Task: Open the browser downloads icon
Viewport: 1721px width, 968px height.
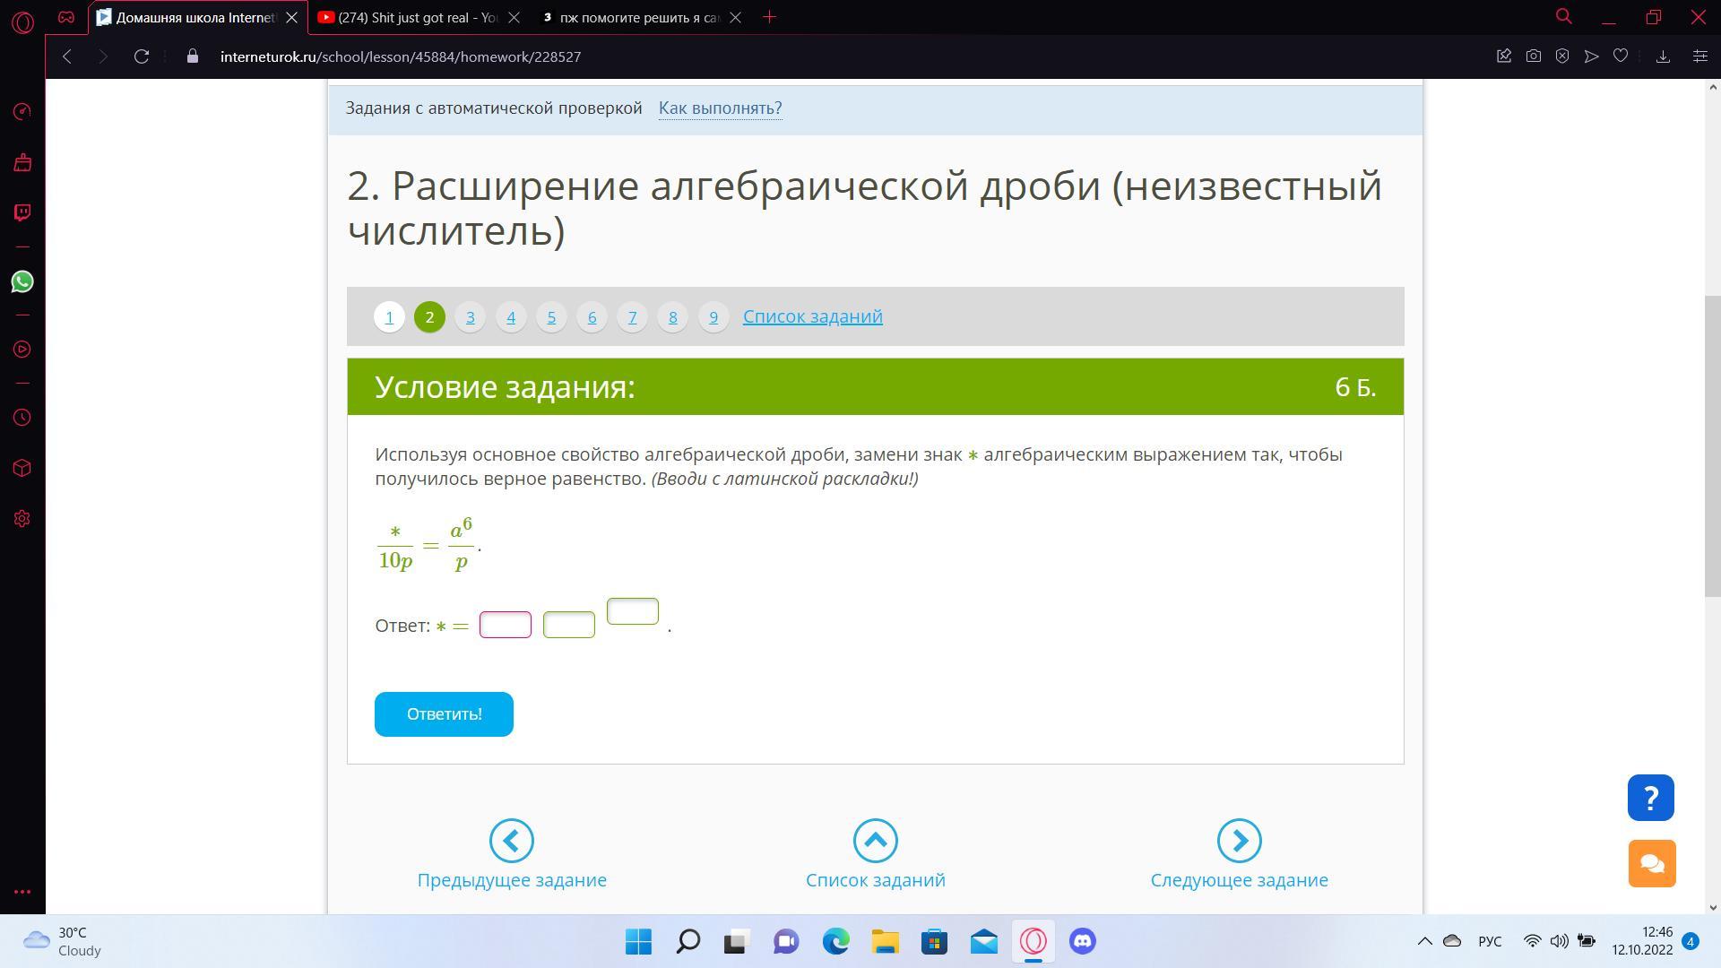Action: coord(1663,56)
